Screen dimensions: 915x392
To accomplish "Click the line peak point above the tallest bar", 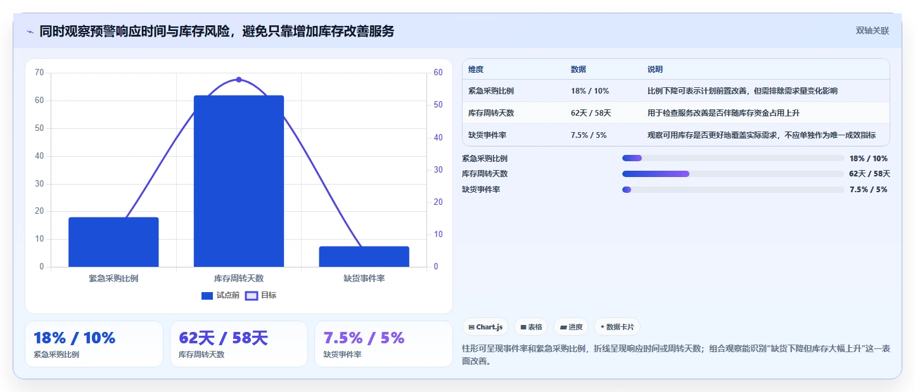I will coord(239,80).
